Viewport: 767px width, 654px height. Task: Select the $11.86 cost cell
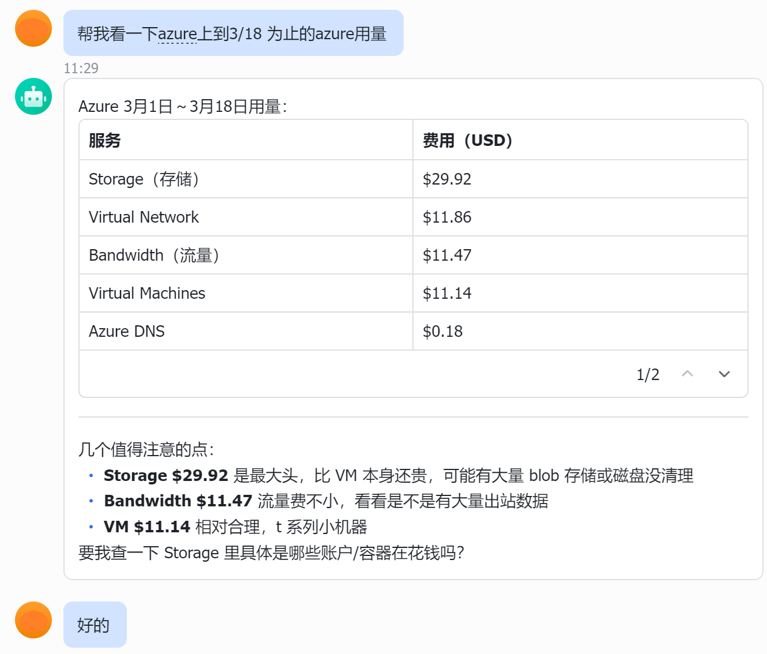click(580, 217)
